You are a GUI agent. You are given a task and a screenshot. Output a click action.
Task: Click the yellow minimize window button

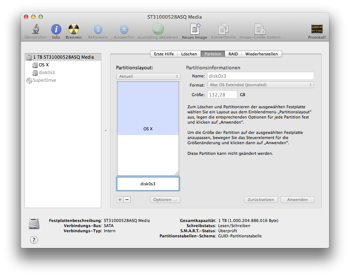pos(33,17)
